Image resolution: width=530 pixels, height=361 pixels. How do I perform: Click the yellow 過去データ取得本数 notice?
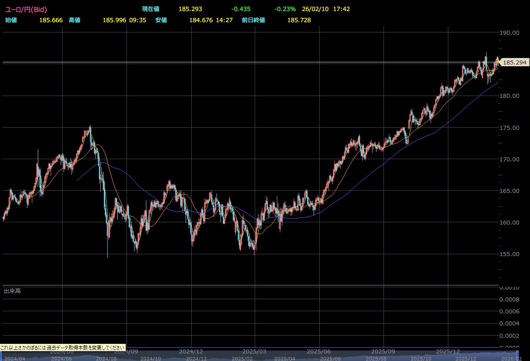click(x=63, y=348)
